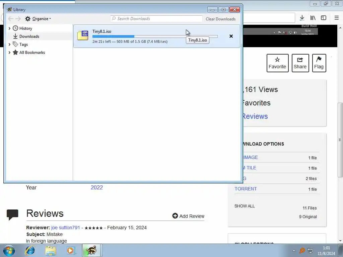
Task: Open browser Downloads arrow toolbar icon
Action: (302, 18)
